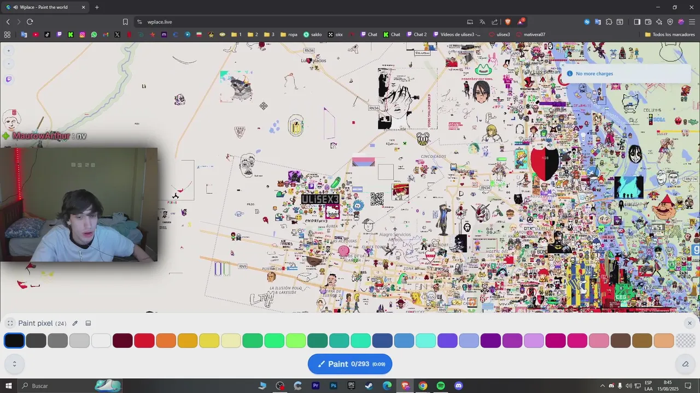Open the WhatsApp bookmark

94,34
